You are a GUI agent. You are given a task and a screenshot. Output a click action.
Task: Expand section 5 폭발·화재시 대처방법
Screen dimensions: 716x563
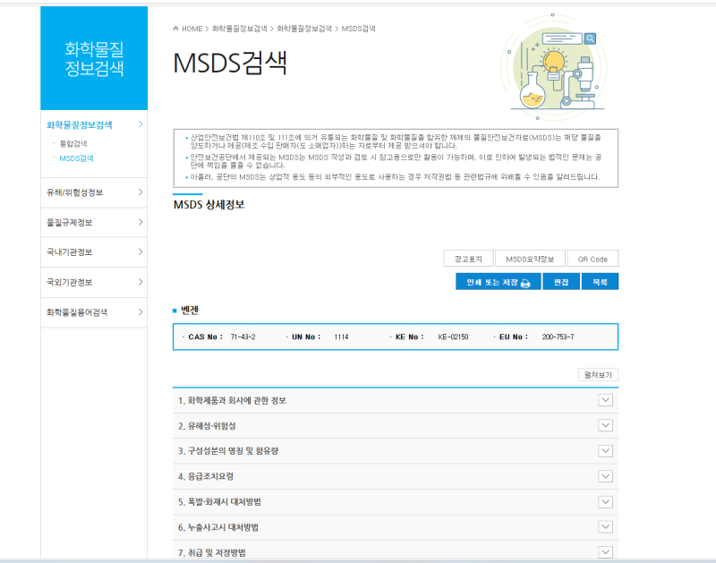coord(606,502)
